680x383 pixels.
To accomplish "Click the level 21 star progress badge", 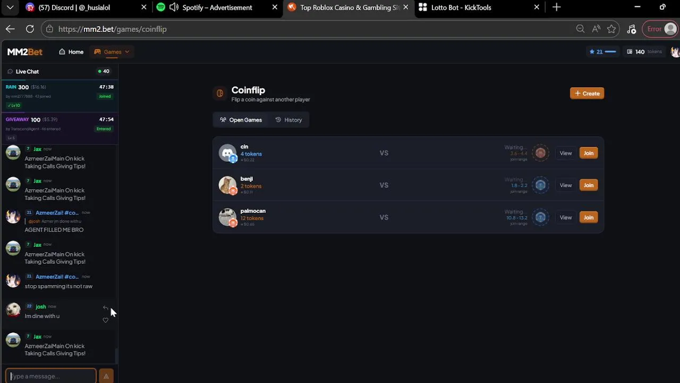I will pyautogui.click(x=602, y=52).
